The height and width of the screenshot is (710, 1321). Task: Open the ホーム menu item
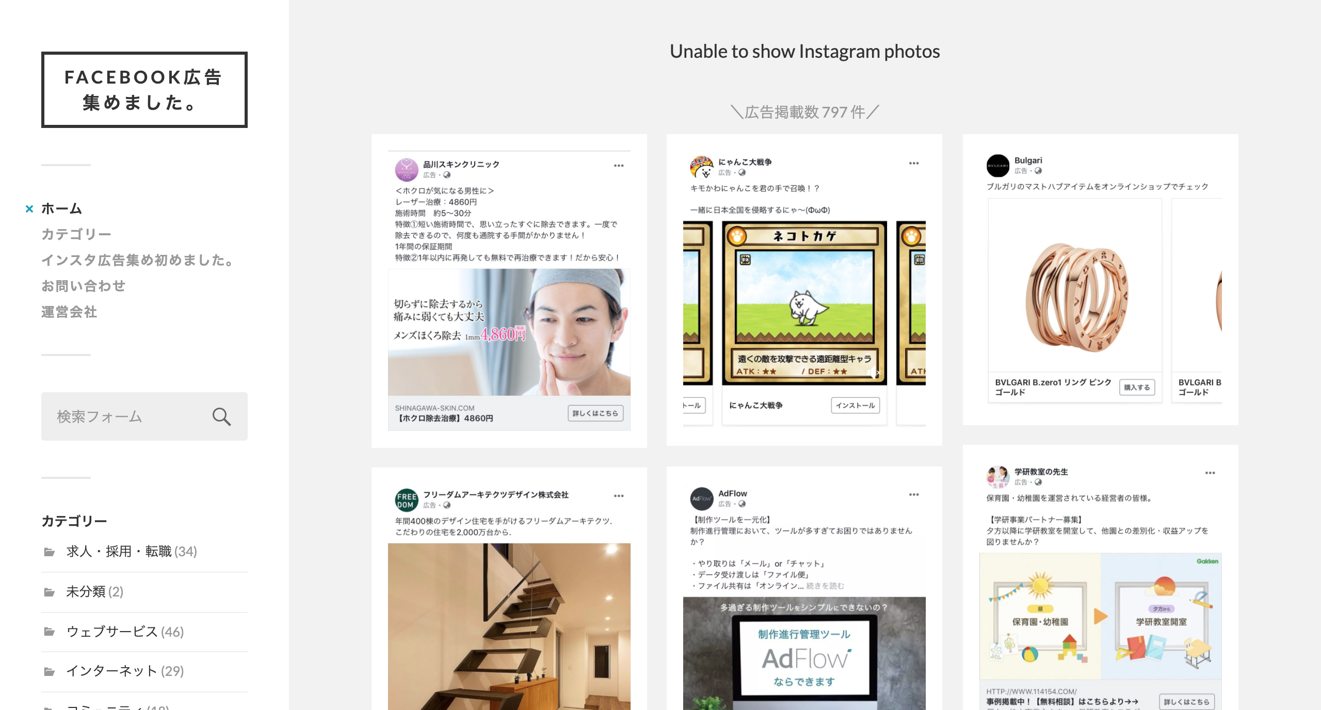click(x=61, y=208)
